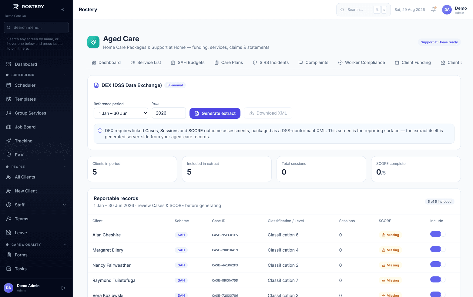Open Templates in the sidebar
The image size is (473, 297).
coord(36,99)
